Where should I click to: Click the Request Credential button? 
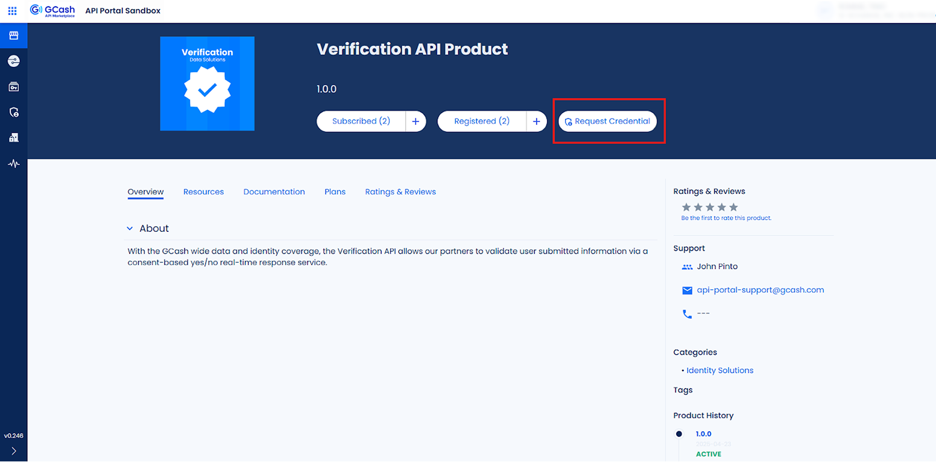[x=607, y=121]
